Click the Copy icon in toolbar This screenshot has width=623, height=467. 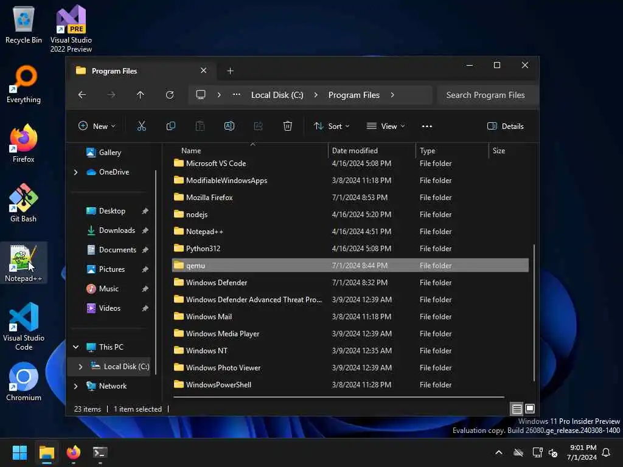pyautogui.click(x=170, y=126)
